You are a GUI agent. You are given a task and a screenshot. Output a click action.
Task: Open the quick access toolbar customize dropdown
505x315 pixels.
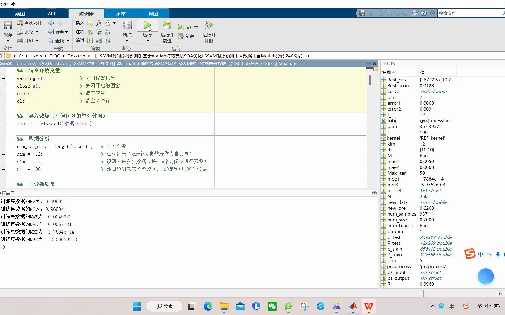(433, 13)
